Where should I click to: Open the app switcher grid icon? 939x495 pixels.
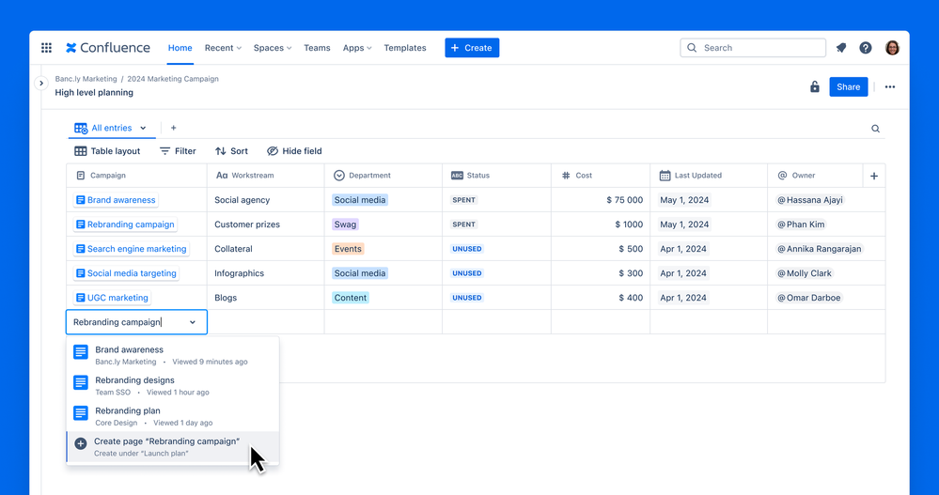(46, 48)
